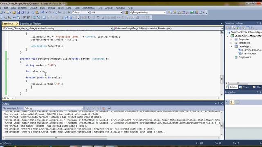The height and width of the screenshot is (147, 262).
Task: Click the Comment selected lines icon
Action: (x=34, y=17)
